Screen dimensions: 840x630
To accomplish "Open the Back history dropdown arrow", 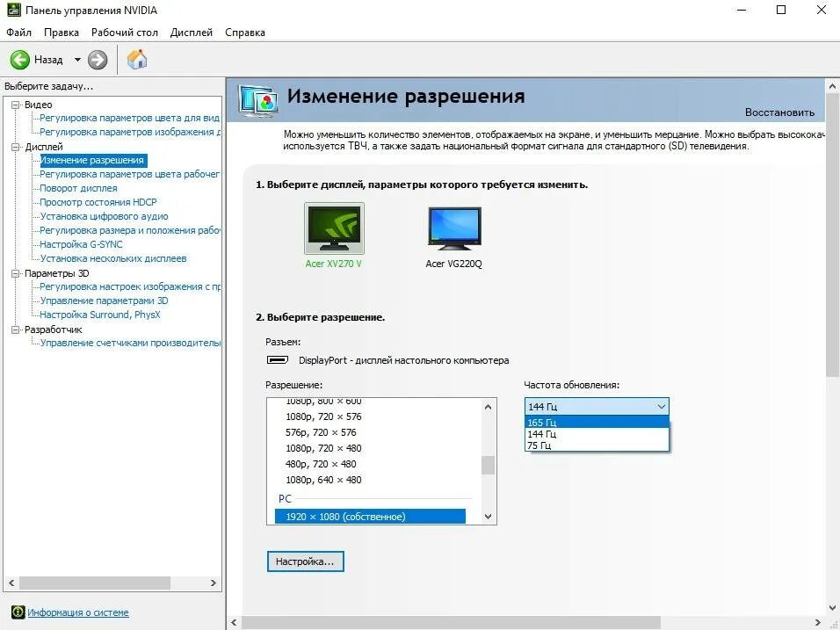I will [x=77, y=60].
